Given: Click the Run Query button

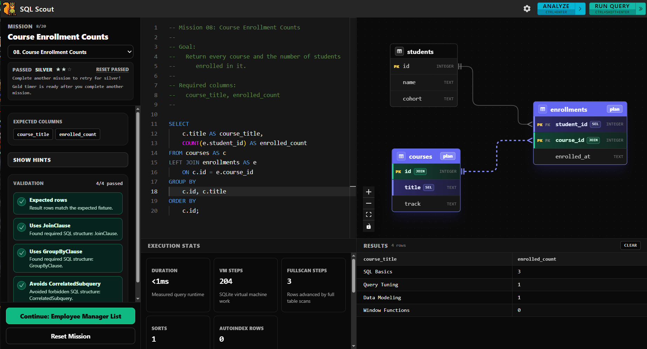Looking at the screenshot, I should (x=612, y=9).
